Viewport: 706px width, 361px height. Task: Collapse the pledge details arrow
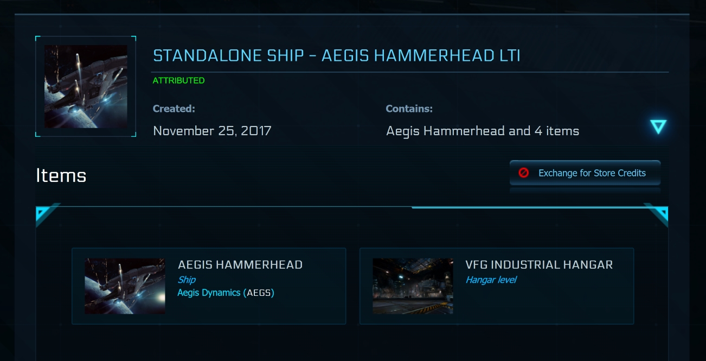point(658,127)
